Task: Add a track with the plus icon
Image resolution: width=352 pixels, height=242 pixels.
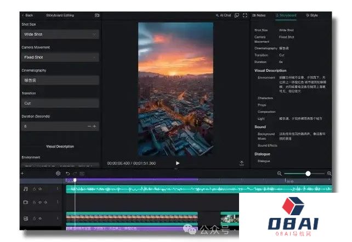Action: point(22,173)
